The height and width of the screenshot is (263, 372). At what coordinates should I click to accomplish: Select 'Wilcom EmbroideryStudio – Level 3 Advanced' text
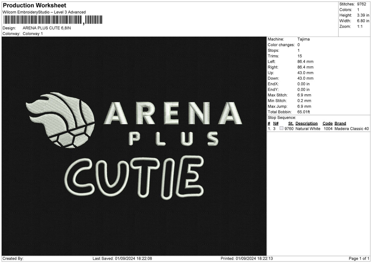pyautogui.click(x=44, y=12)
